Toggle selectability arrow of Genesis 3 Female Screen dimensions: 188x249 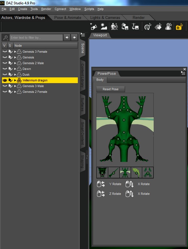point(11,52)
